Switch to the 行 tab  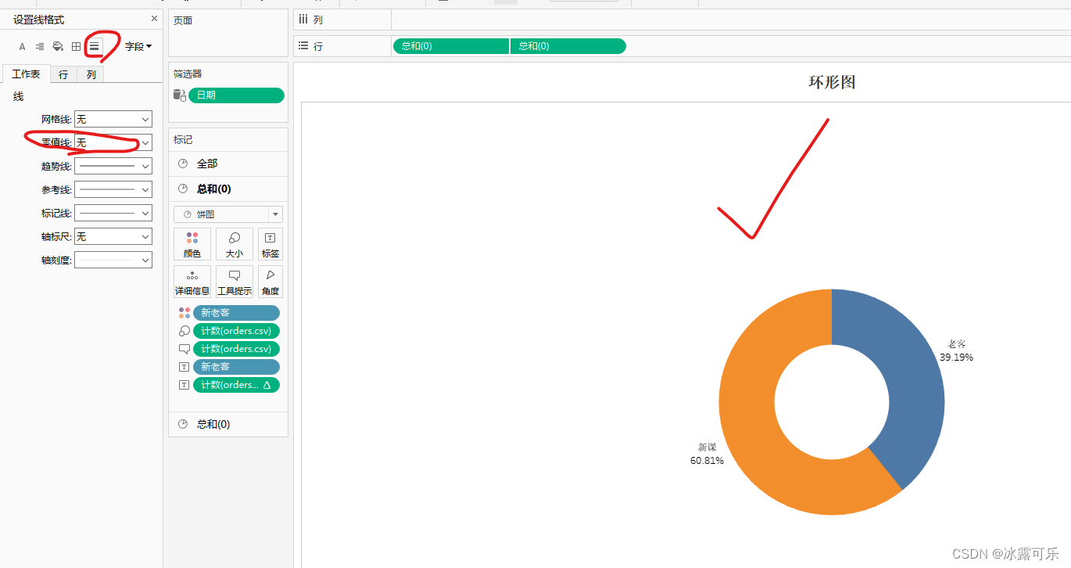click(63, 74)
